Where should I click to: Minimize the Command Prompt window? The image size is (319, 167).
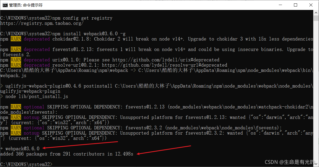[280, 5]
